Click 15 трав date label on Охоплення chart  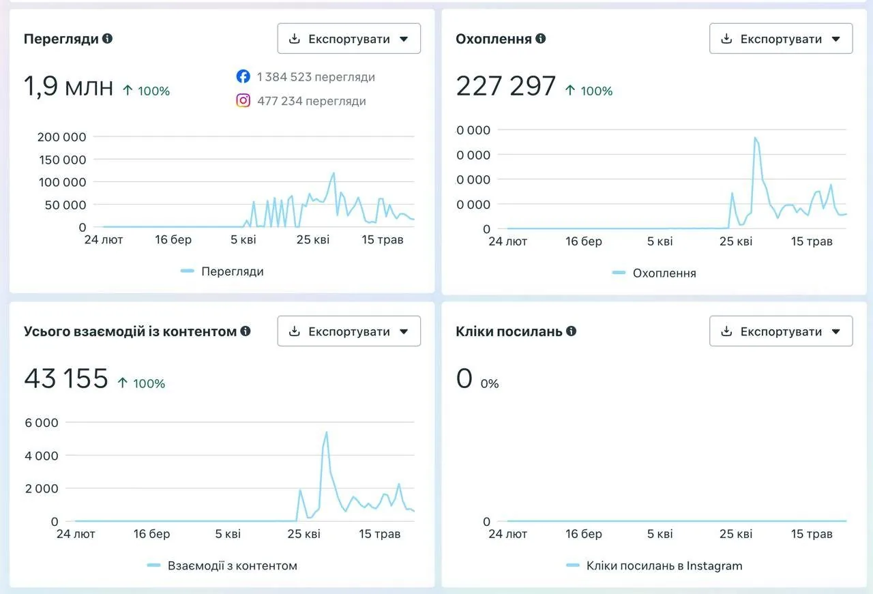[812, 241]
